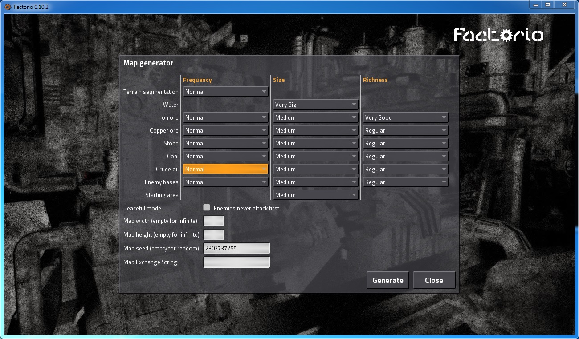Open Terrain segmentation frequency dropdown
This screenshot has height=339, width=579.
225,92
